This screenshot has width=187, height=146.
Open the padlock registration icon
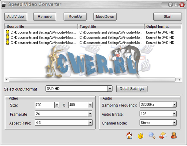click(x=140, y=135)
